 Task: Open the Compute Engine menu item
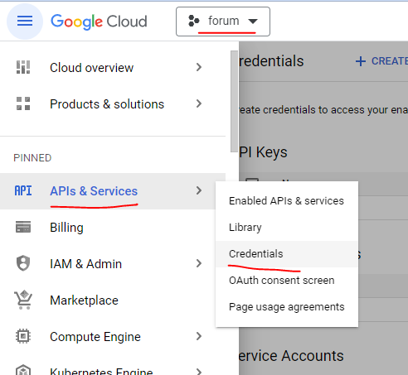[113, 337]
